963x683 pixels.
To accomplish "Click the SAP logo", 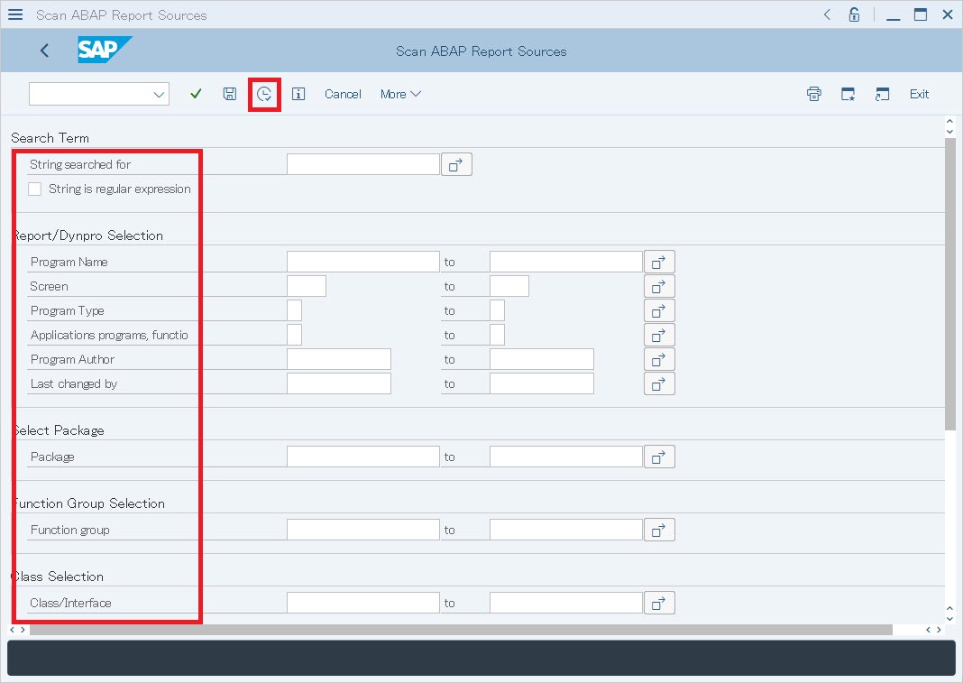I will click(x=105, y=50).
